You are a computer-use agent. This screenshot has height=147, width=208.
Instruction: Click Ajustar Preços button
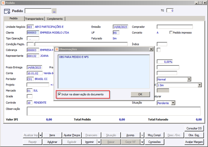click(72, 135)
